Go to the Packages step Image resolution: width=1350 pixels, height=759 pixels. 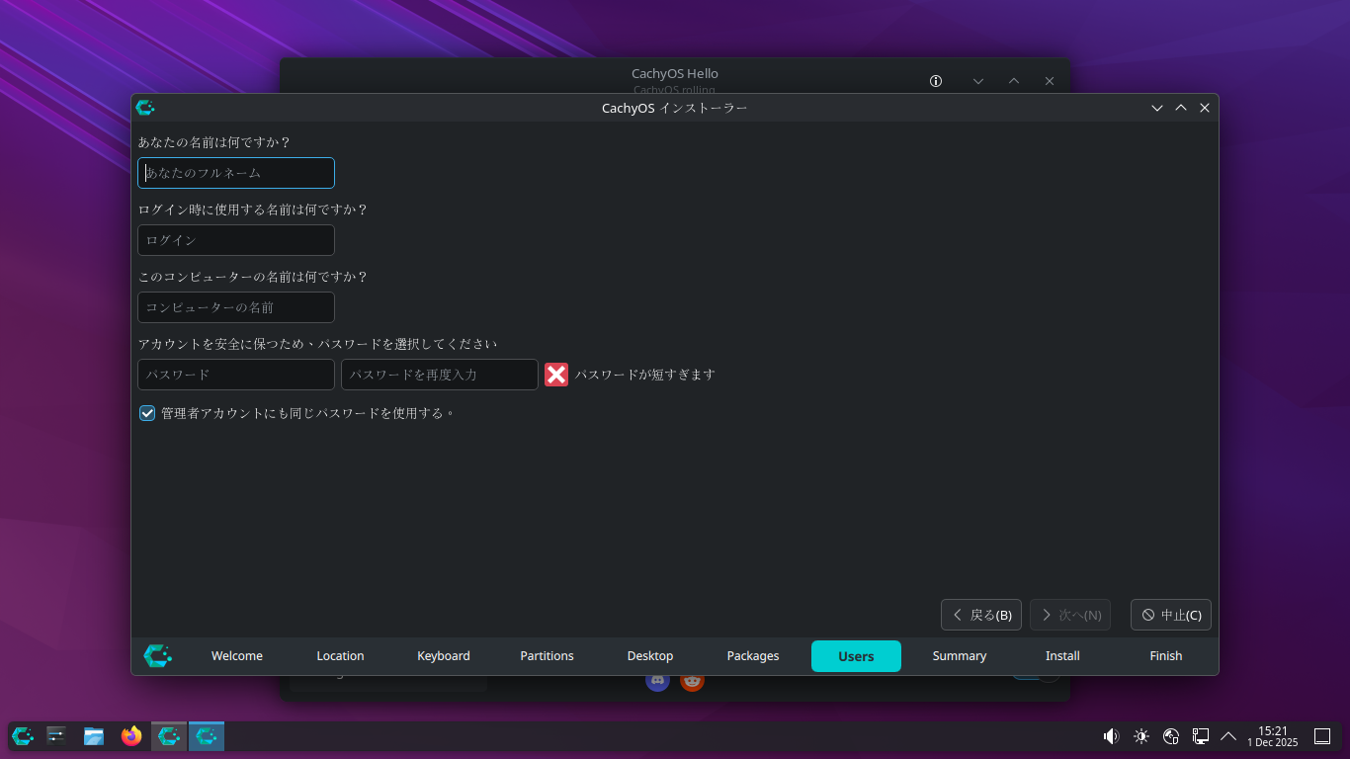(x=753, y=656)
